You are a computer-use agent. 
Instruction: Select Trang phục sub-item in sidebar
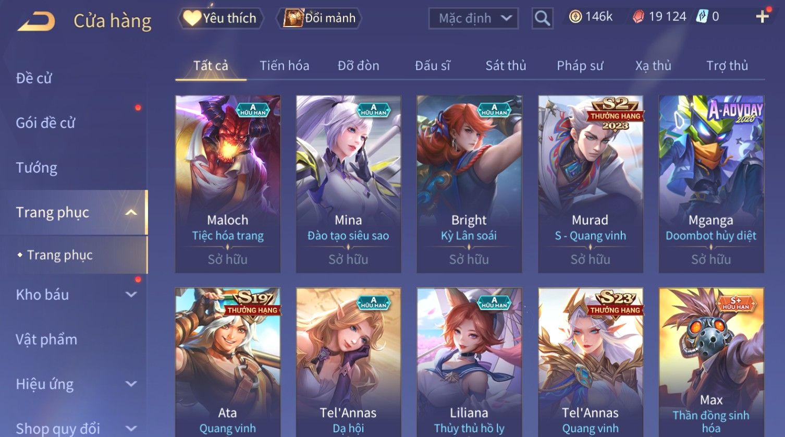[60, 255]
